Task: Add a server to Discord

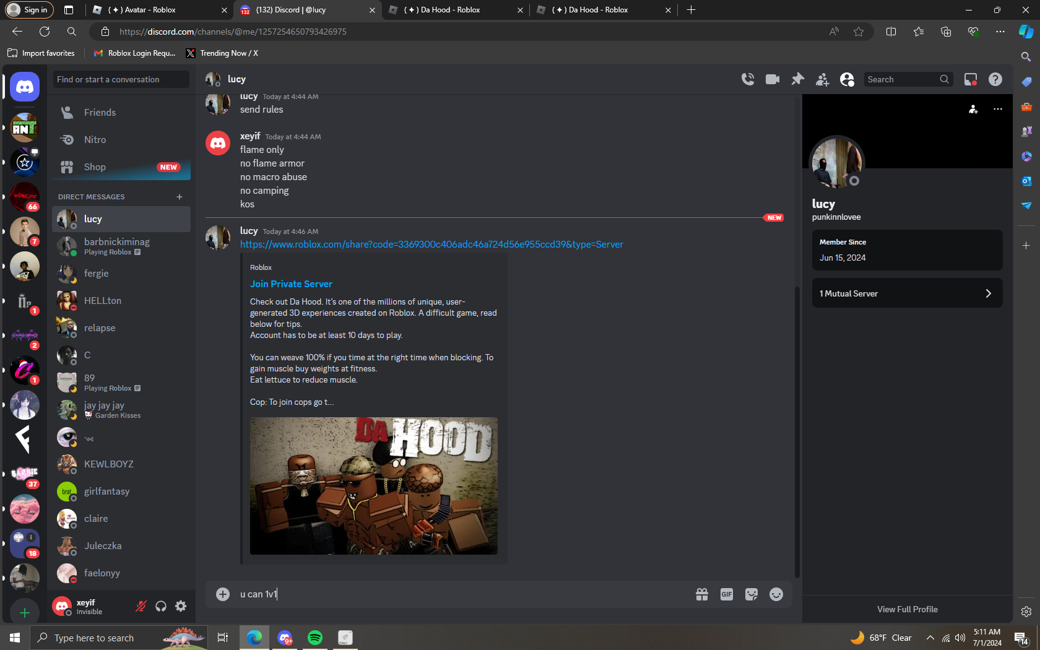Action: 25,613
